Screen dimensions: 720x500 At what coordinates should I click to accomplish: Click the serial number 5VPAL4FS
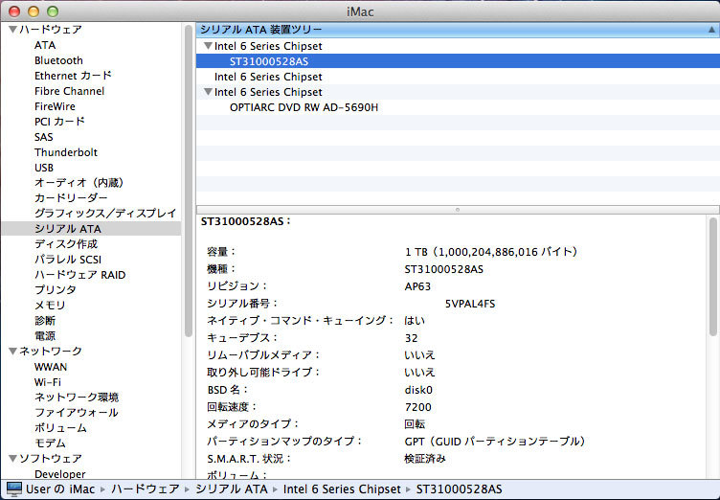click(470, 304)
